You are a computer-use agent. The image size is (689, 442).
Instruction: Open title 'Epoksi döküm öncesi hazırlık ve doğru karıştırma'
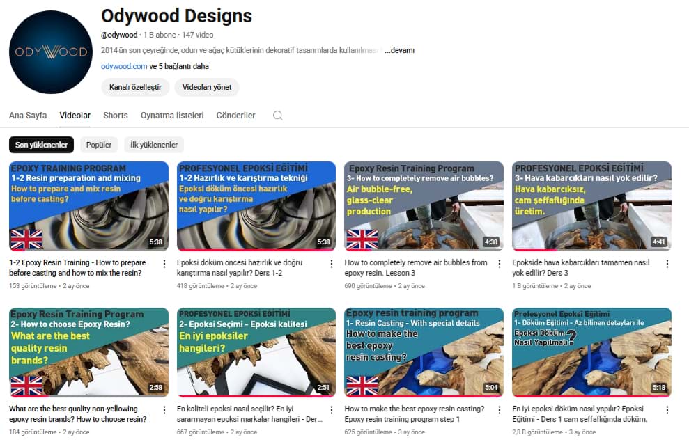coord(240,268)
